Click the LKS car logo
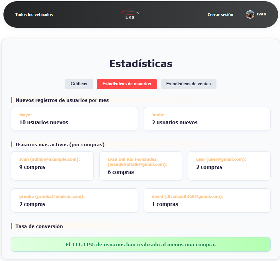Image resolution: width=280 pixels, height=261 pixels. [x=130, y=14]
